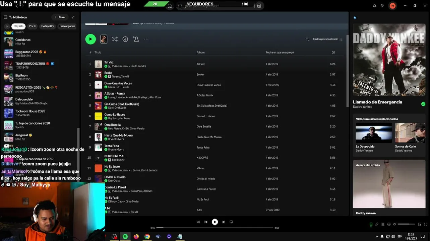This screenshot has height=241, width=430.
Task: Sort by the Título column header
Action: pos(98,52)
